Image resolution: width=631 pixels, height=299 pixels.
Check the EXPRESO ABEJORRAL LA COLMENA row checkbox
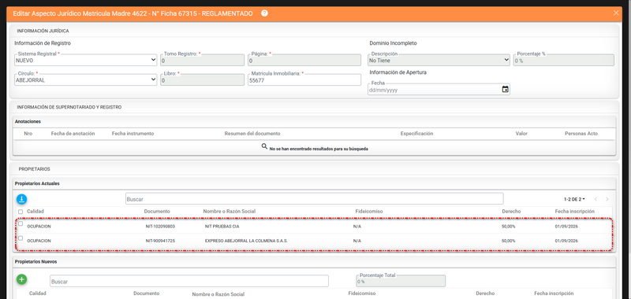click(x=21, y=238)
